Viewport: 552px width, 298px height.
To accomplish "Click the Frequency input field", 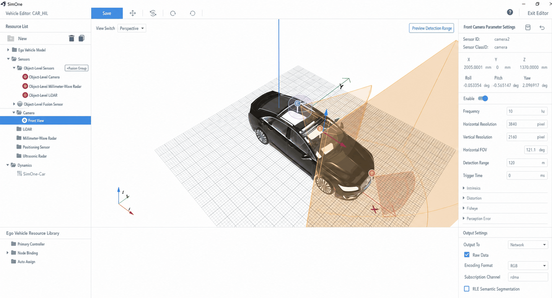I will 527,111.
